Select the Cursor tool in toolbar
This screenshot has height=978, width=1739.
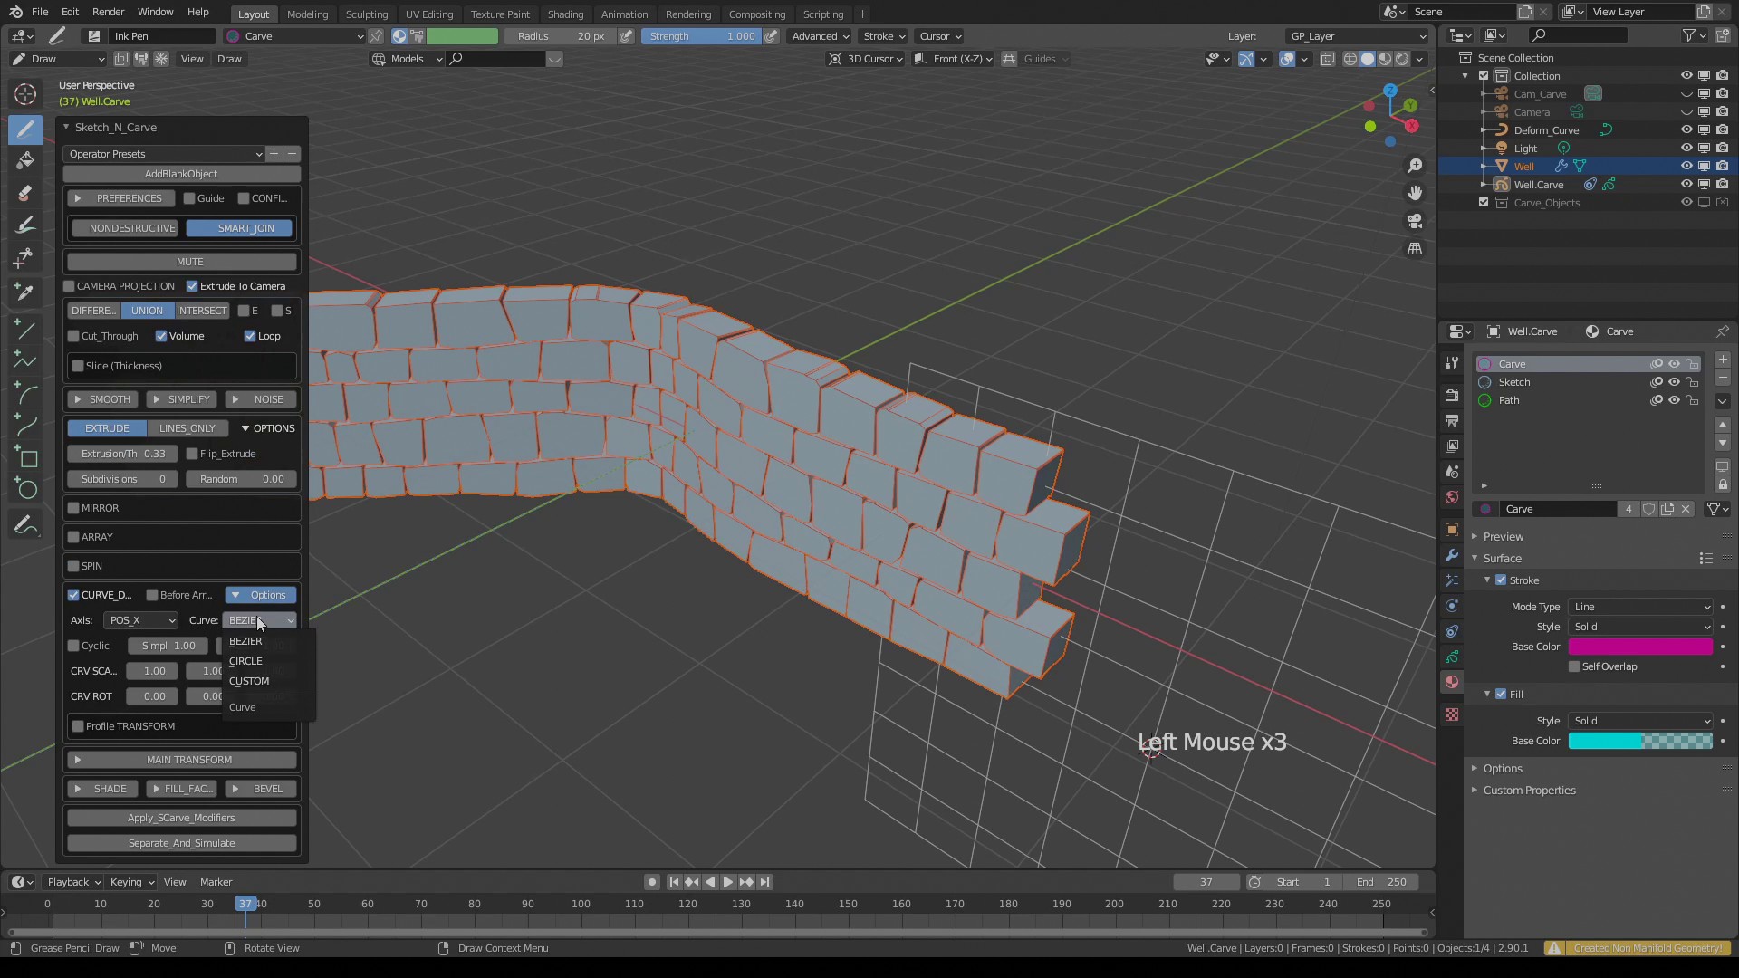pos(25,94)
